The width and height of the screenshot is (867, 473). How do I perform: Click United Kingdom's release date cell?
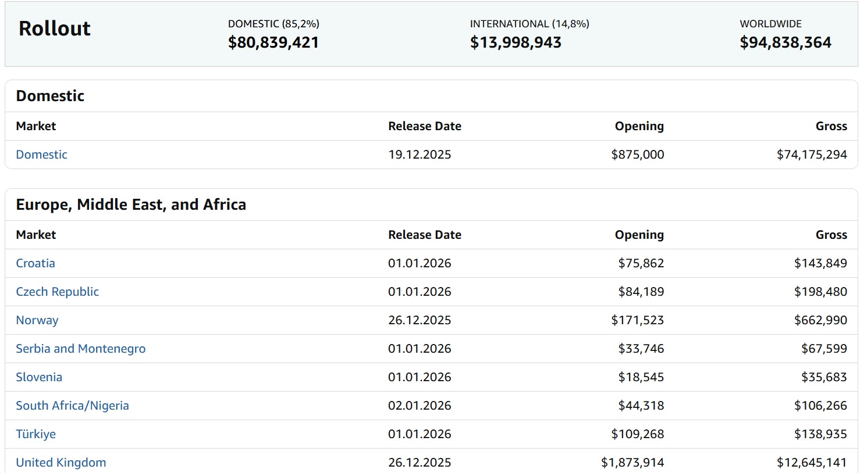click(420, 463)
